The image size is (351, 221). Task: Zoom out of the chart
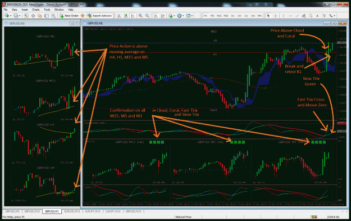point(147,16)
